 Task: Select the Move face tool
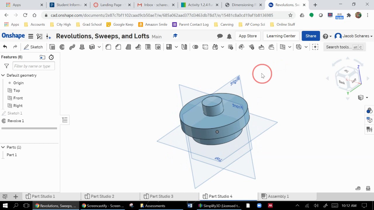(x=262, y=47)
